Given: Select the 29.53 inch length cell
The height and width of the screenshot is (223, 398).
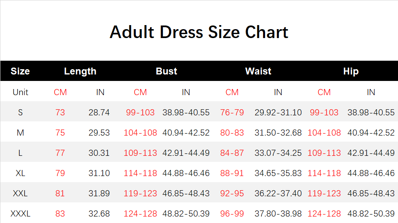Looking at the screenshot, I should pos(99,133).
